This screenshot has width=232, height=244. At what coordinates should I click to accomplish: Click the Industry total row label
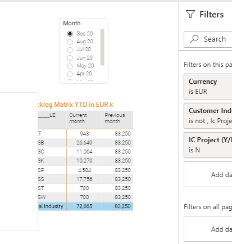[51, 206]
